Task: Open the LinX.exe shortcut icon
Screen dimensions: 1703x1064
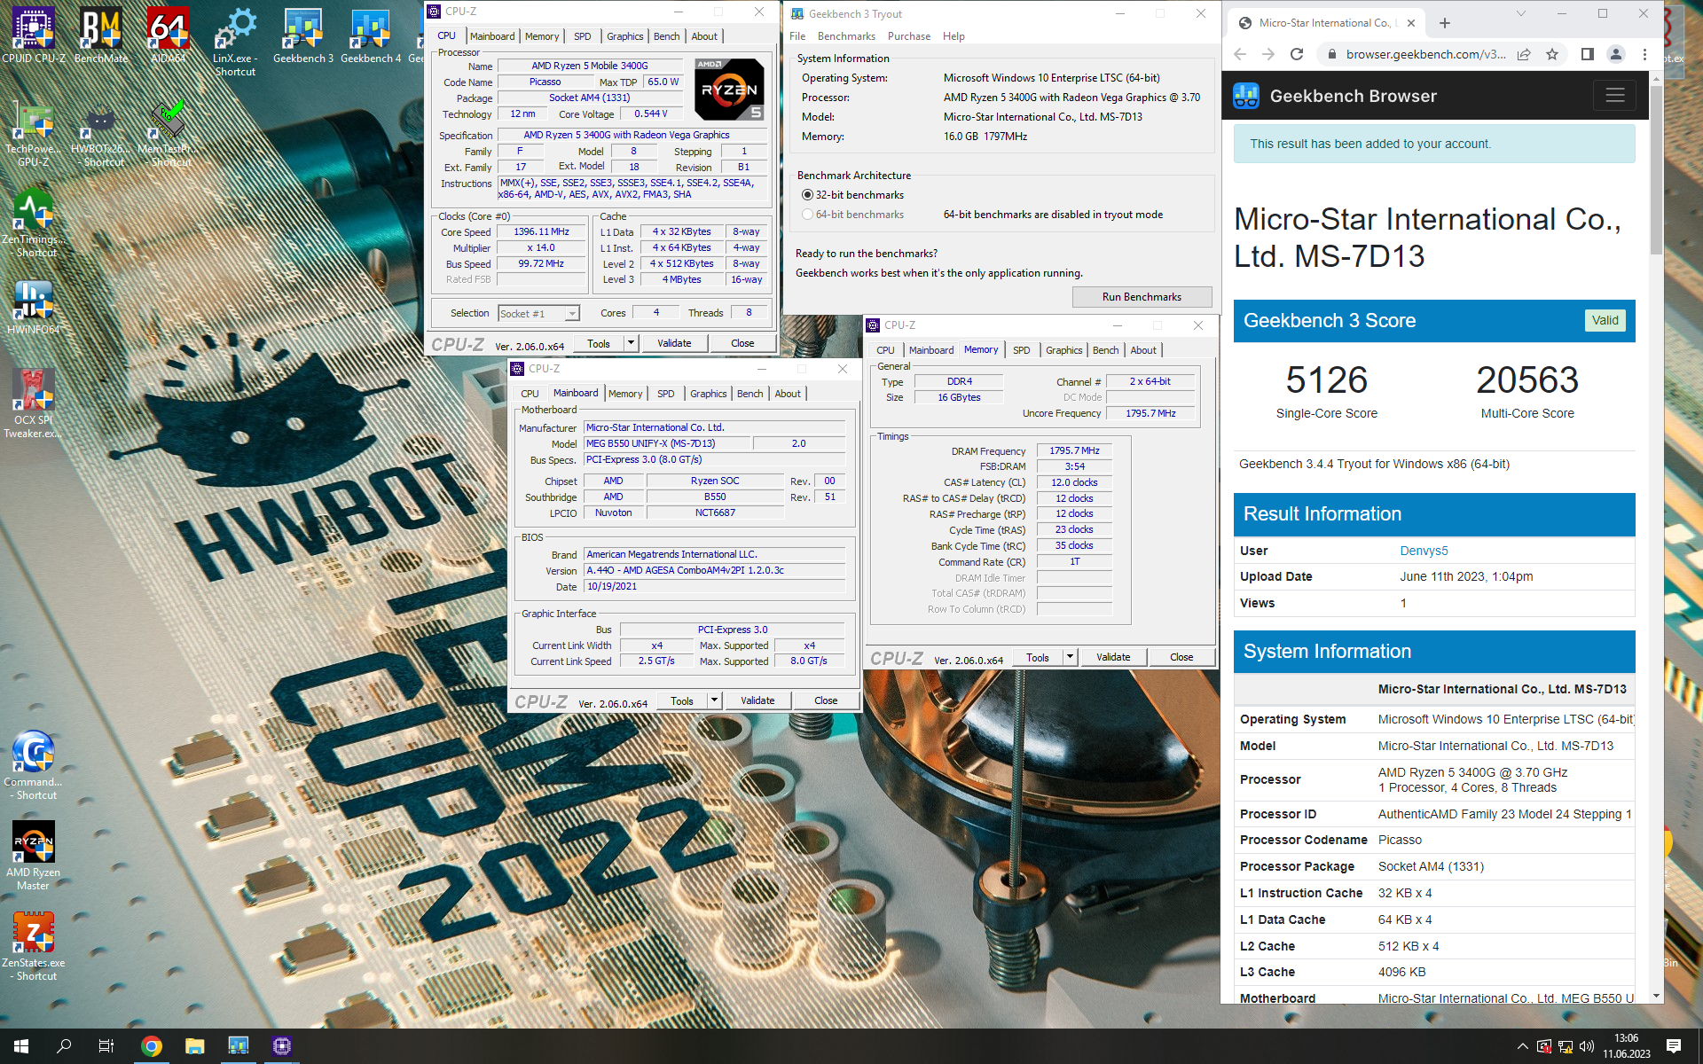Action: 235,42
